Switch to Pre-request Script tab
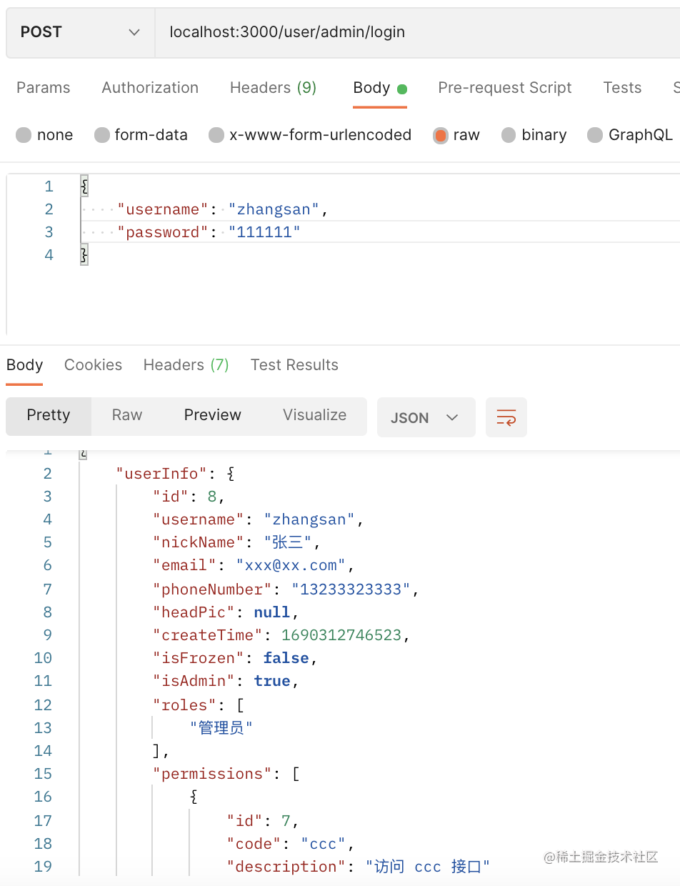The height and width of the screenshot is (886, 680). click(x=504, y=88)
